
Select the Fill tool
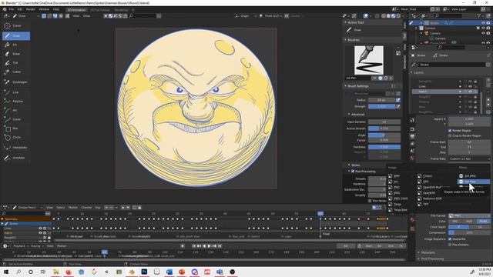point(15,45)
